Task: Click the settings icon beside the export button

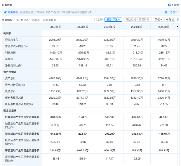Action: pos(178,20)
